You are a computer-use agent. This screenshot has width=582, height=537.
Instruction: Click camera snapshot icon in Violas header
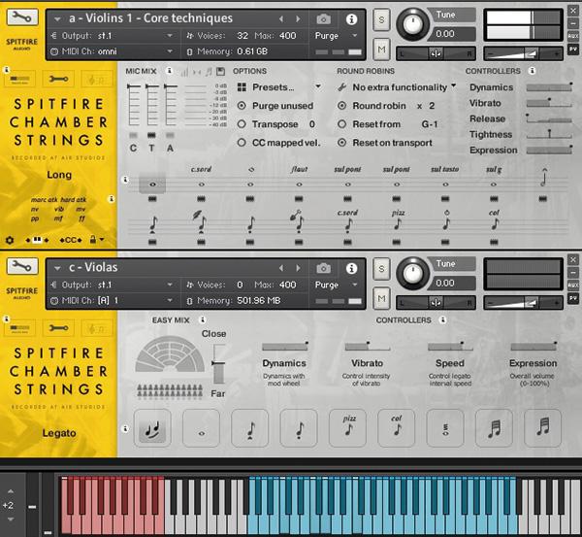323,268
